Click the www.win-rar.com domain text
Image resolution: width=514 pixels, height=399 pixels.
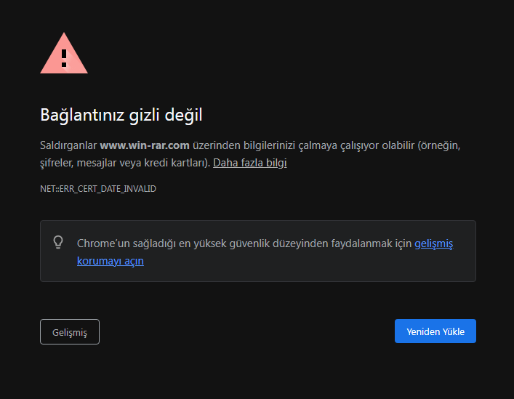145,145
